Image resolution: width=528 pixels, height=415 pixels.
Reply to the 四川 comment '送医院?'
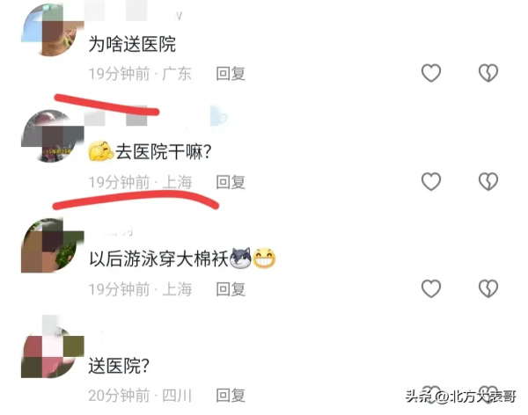pos(231,395)
